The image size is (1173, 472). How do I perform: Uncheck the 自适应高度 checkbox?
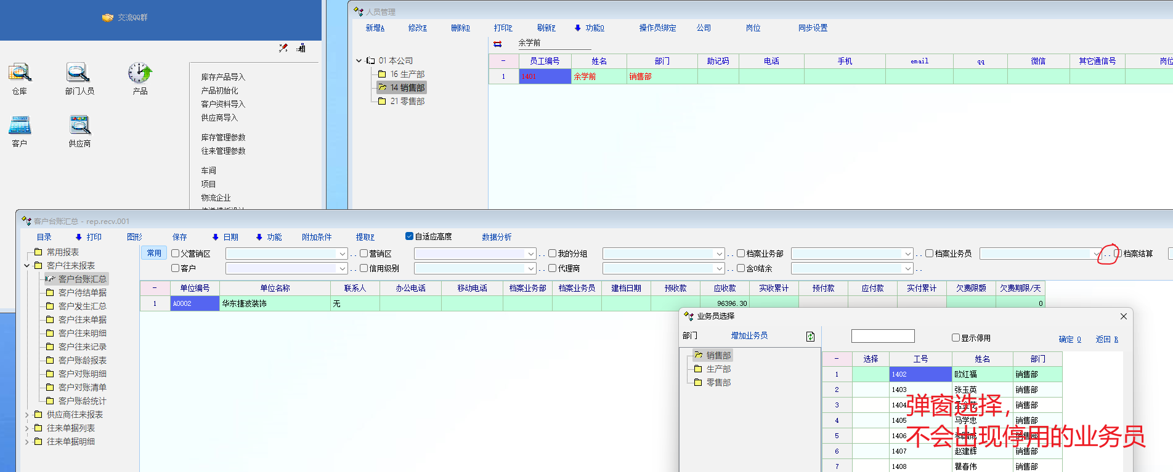point(409,236)
